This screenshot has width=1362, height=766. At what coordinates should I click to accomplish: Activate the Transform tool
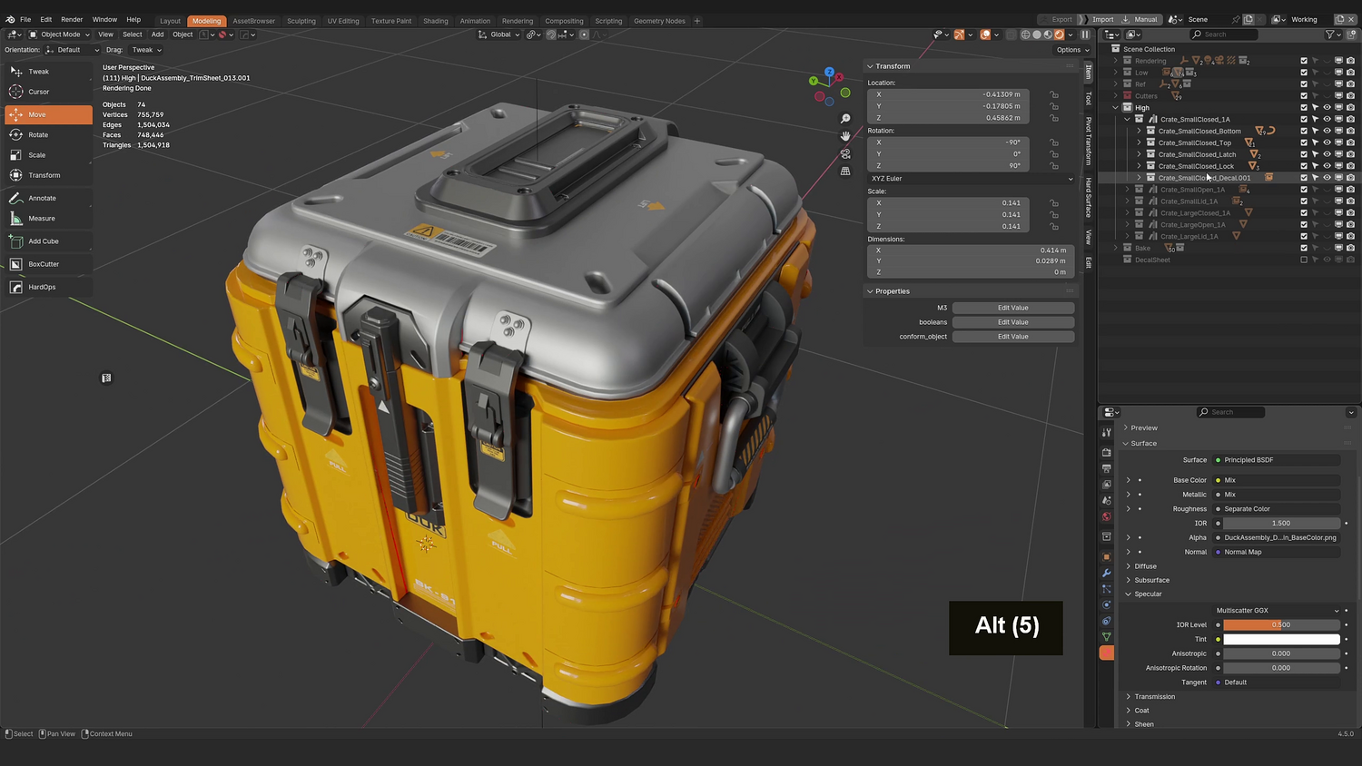pyautogui.click(x=48, y=175)
